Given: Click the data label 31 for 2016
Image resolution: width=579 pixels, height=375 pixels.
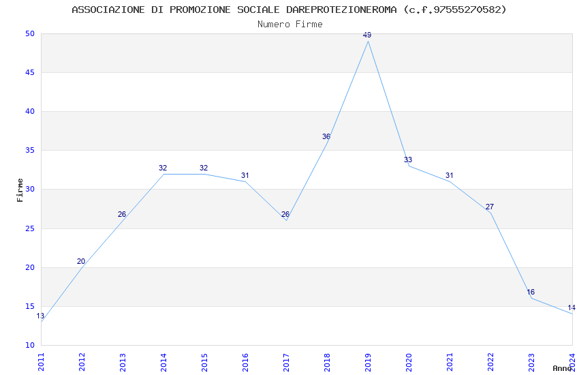Looking at the screenshot, I should [245, 175].
